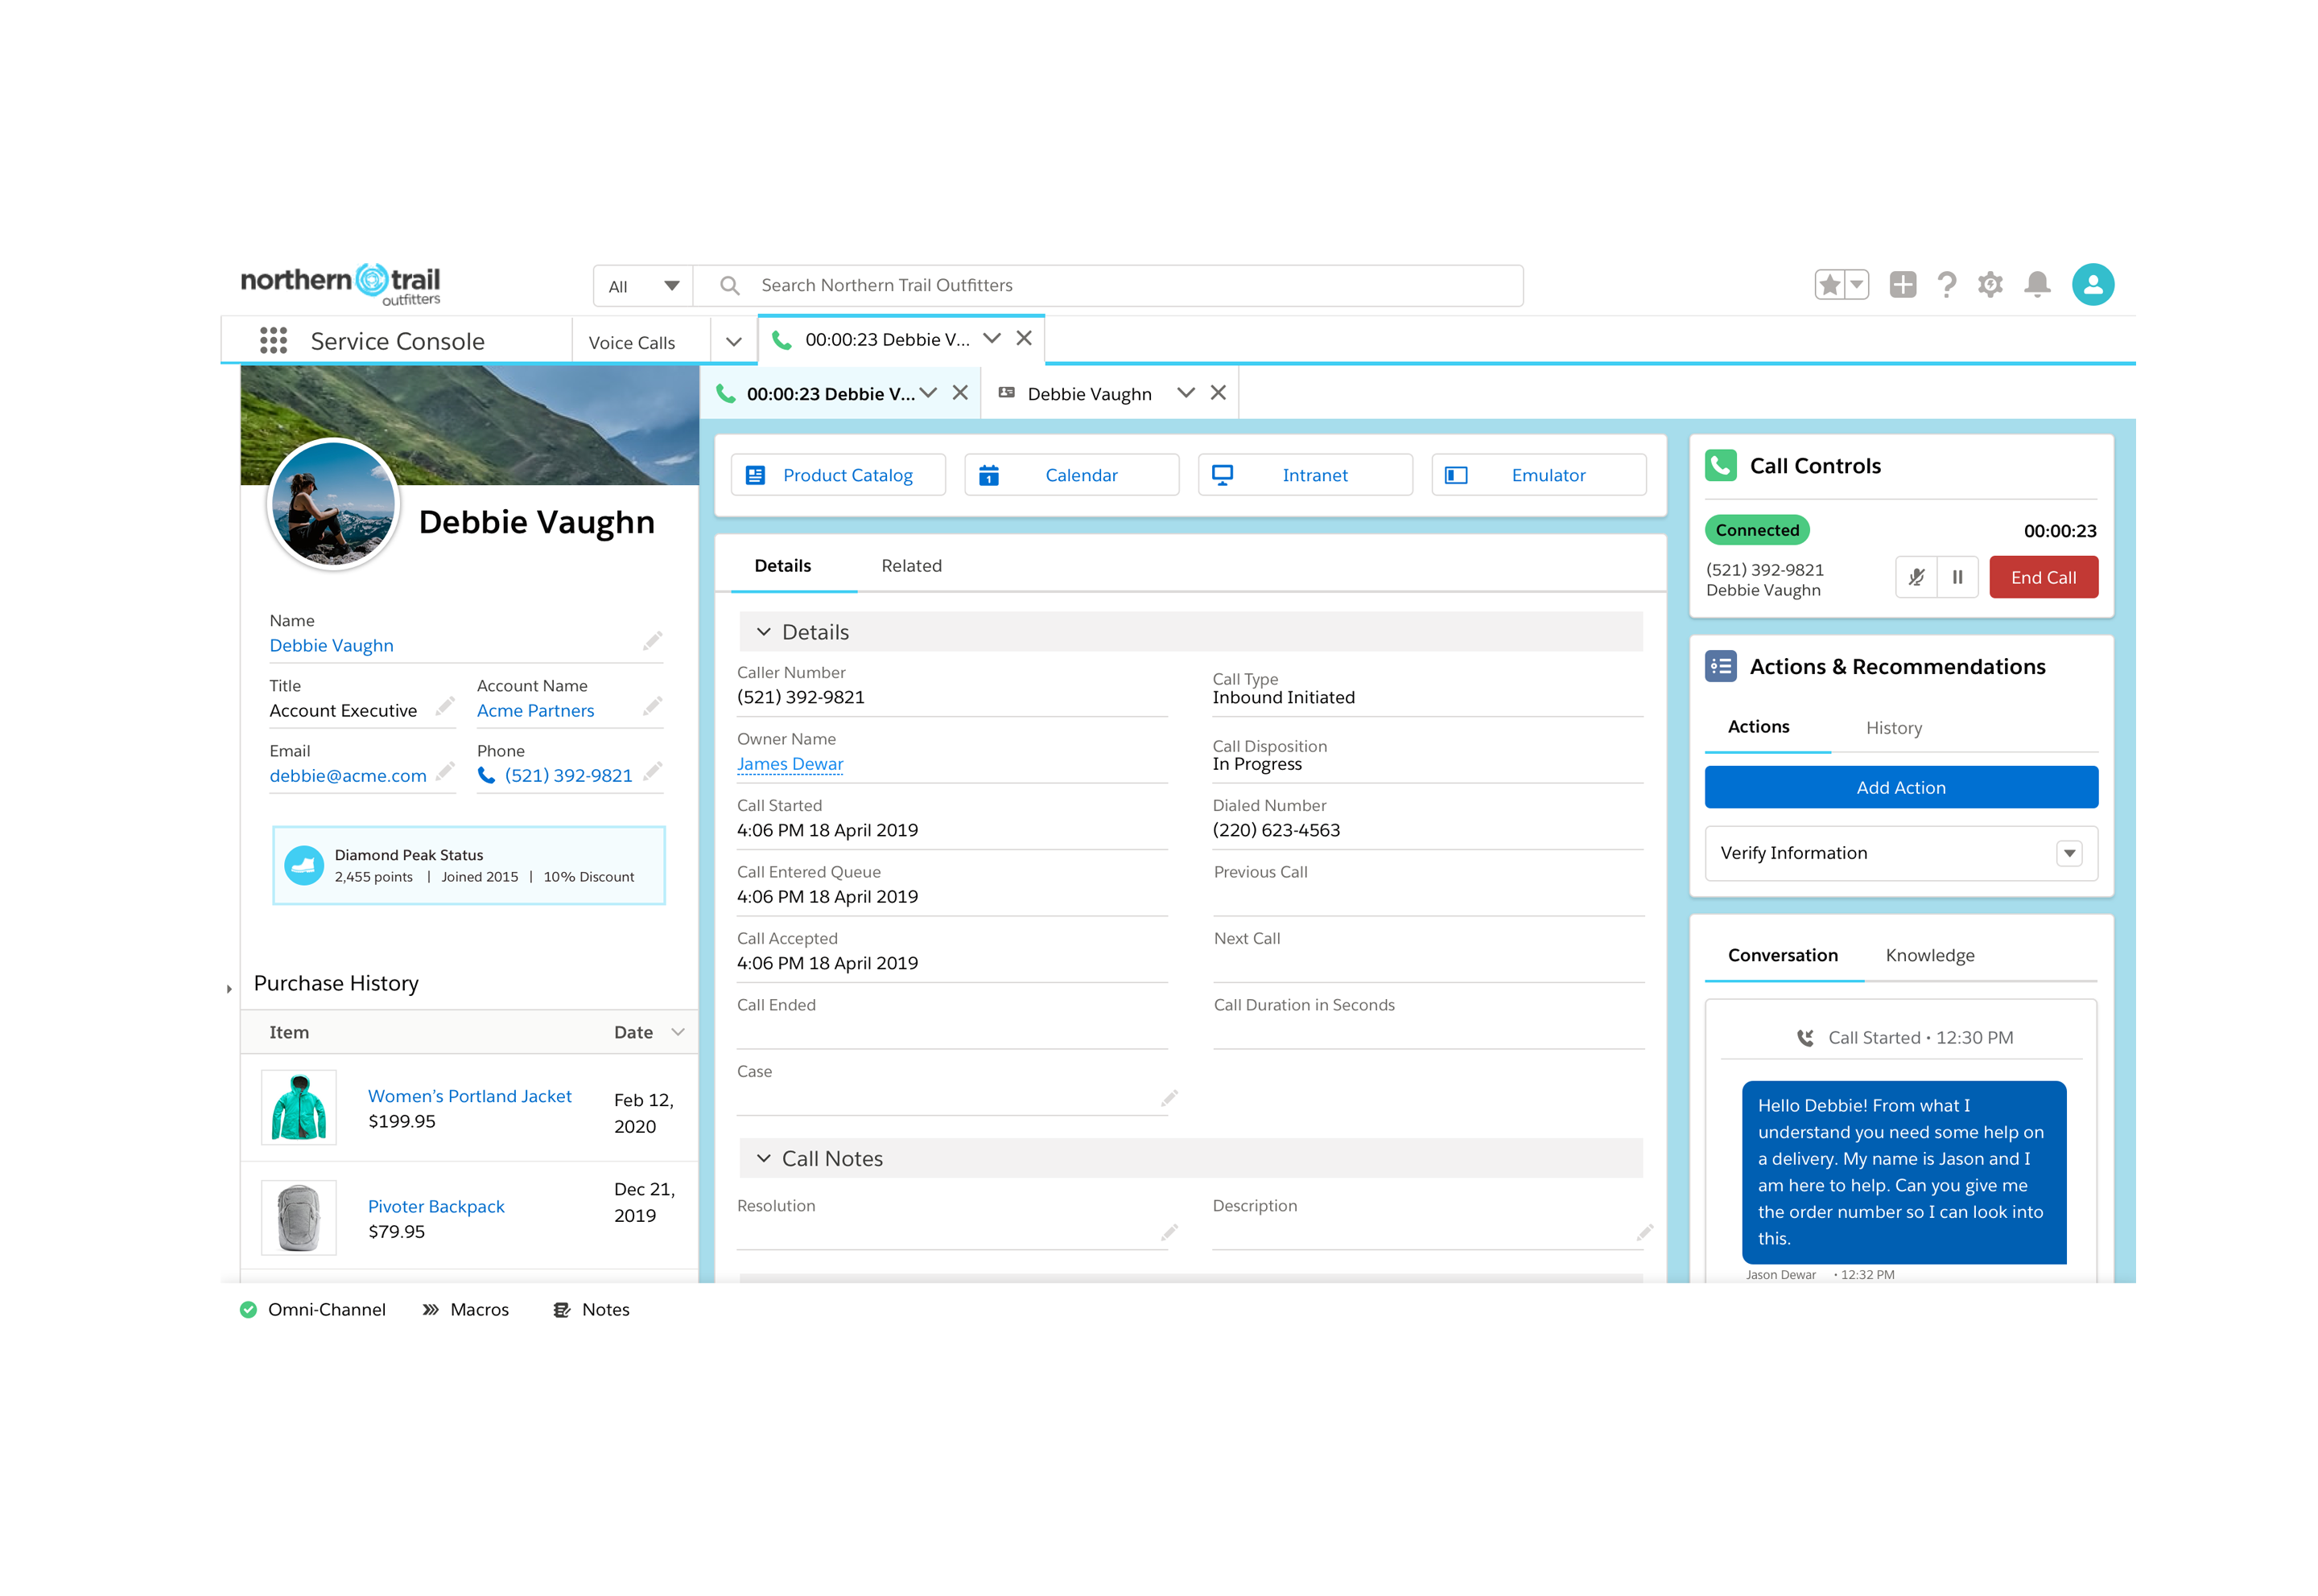Image resolution: width=2318 pixels, height=1596 pixels.
Task: Click the Search Northern Trail Outfitters field
Action: coord(1107,286)
